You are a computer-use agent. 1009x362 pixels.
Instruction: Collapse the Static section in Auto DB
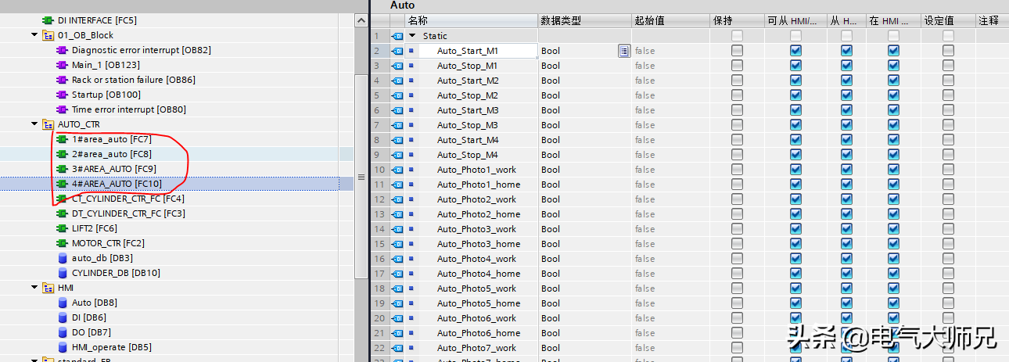(x=412, y=36)
